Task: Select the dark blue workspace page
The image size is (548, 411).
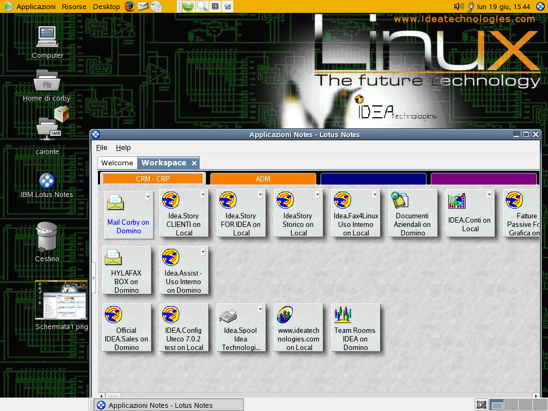Action: [373, 179]
